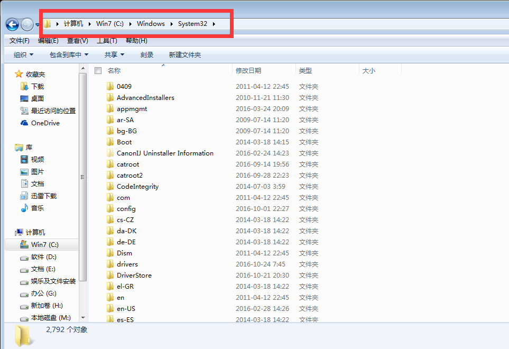This screenshot has width=509, height=349.
Task: Sort by the 修改日期 column header
Action: [248, 70]
